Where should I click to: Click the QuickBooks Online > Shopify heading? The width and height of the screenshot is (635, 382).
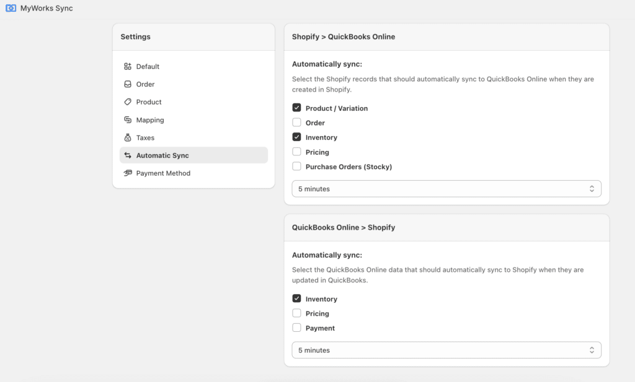[344, 228]
